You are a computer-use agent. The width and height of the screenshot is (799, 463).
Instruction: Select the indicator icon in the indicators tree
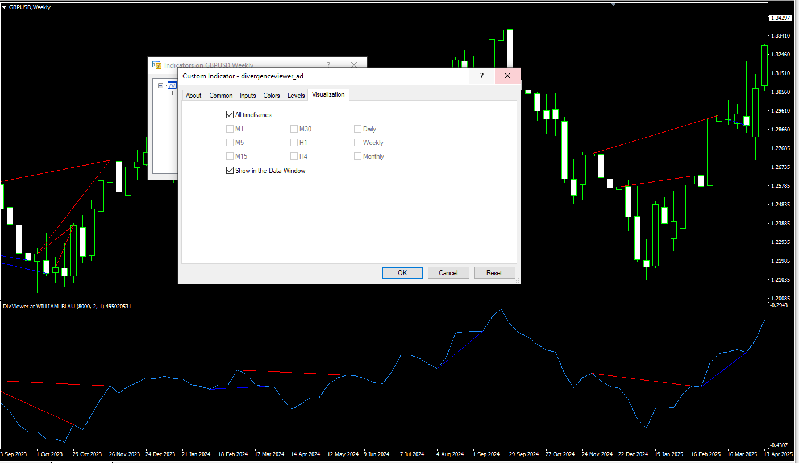point(172,85)
